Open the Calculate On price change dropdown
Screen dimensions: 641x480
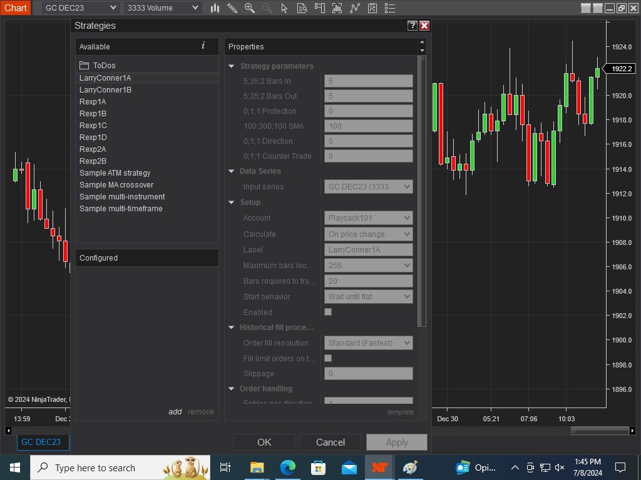tap(368, 234)
